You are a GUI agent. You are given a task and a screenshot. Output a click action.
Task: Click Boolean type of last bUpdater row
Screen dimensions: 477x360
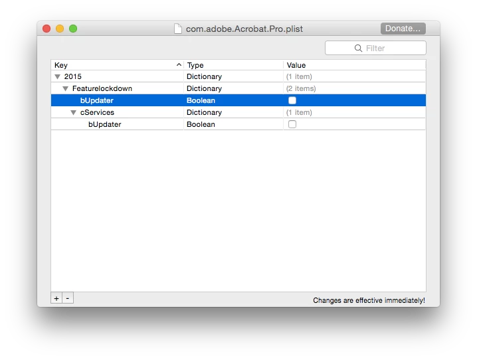[201, 124]
